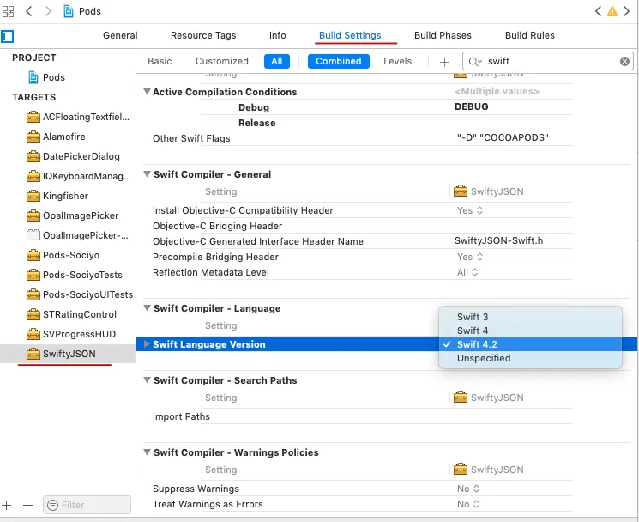Switch to Combined view
This screenshot has width=639, height=522.
pos(339,61)
